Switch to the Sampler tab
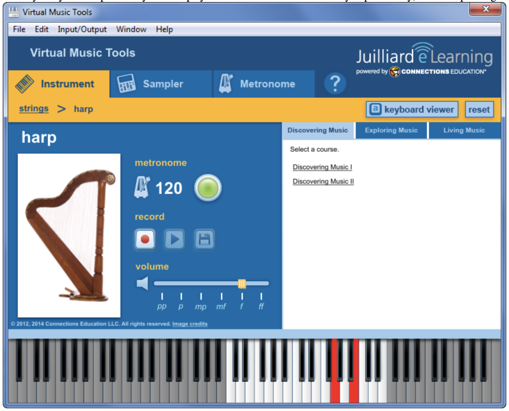 (x=161, y=84)
